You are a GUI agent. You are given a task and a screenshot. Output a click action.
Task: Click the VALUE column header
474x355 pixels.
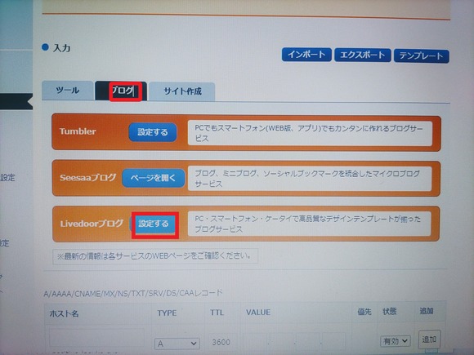[x=258, y=312]
